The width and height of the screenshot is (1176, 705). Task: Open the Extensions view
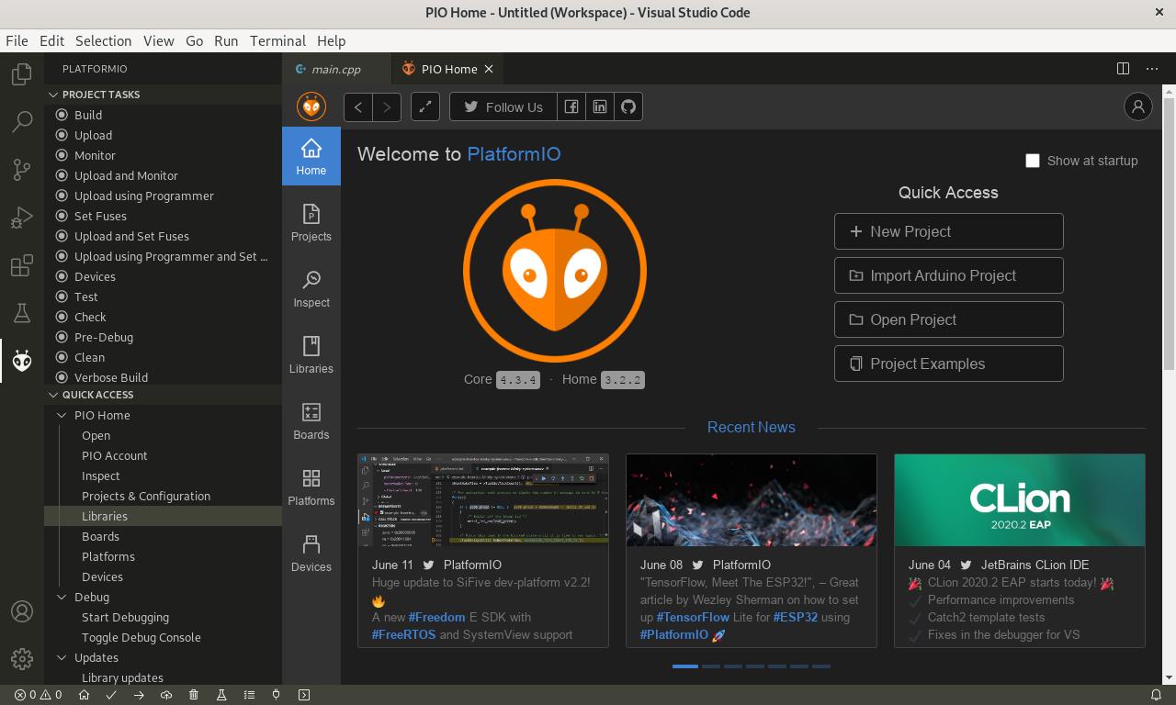pos(22,265)
